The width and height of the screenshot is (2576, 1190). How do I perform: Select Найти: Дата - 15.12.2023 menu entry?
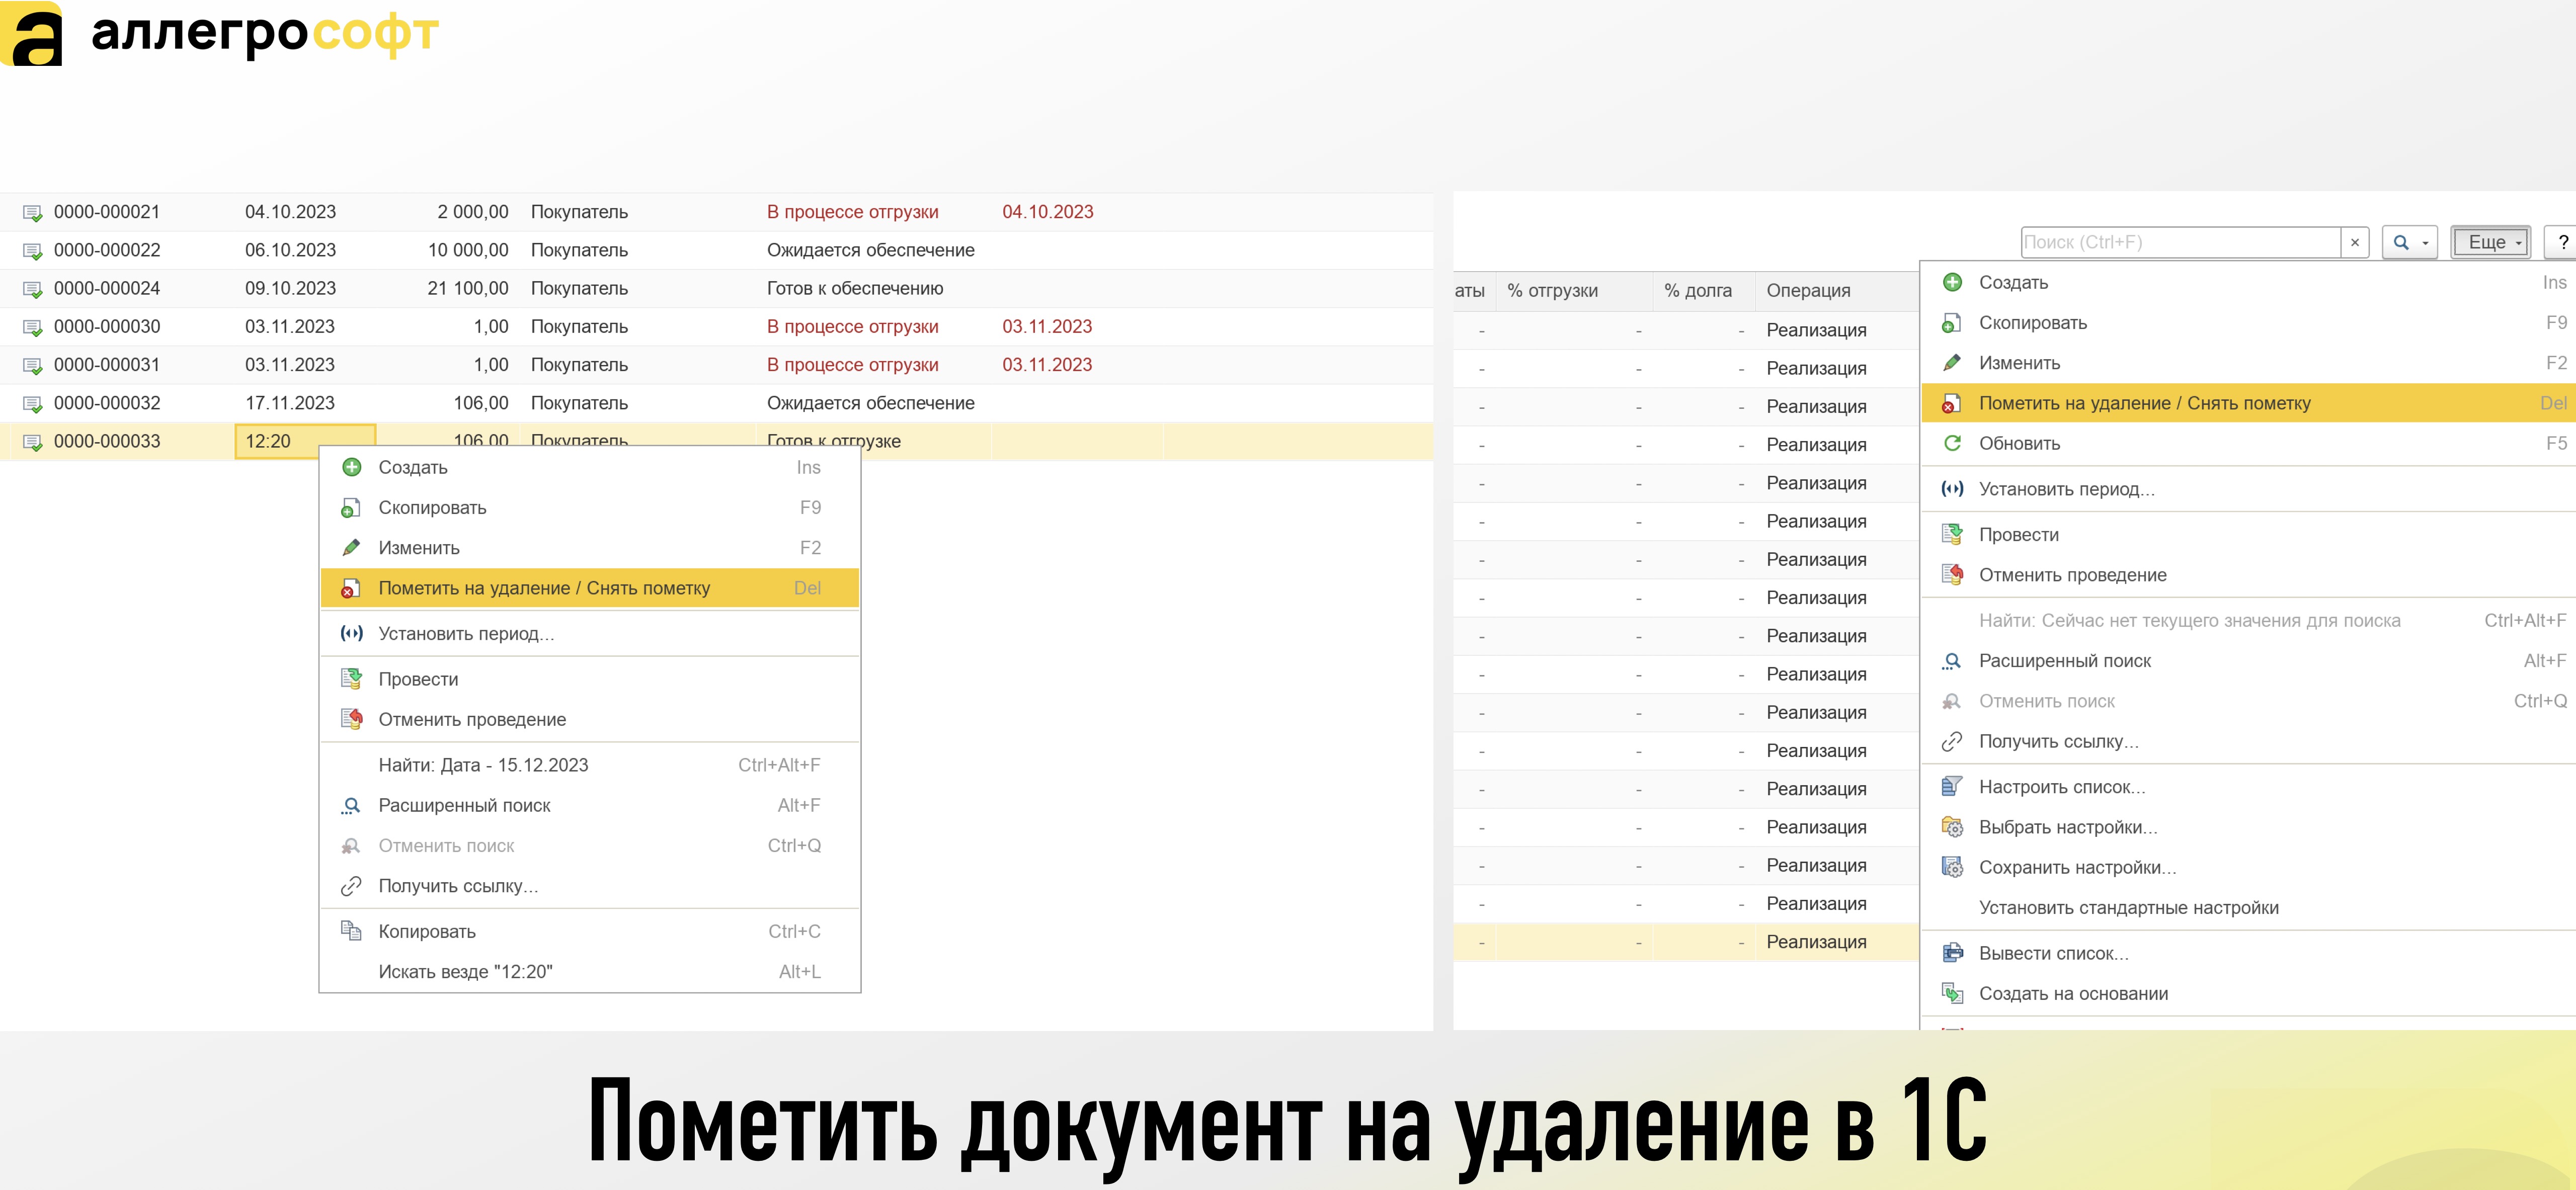(x=590, y=765)
